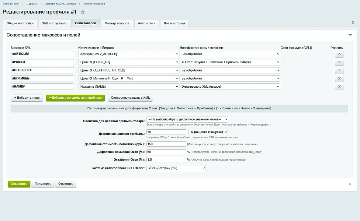Image resolution: width=360 pixels, height=221 pixels.
Task: Click the Макрос в XML column header
Action: click(21, 48)
